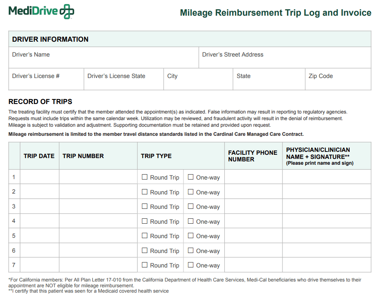Viewport: 381px width, 298px height.
Task: Click Trip Date cell in row 1
Action: click(40, 177)
